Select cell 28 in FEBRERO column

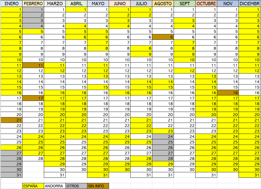pos(33,159)
